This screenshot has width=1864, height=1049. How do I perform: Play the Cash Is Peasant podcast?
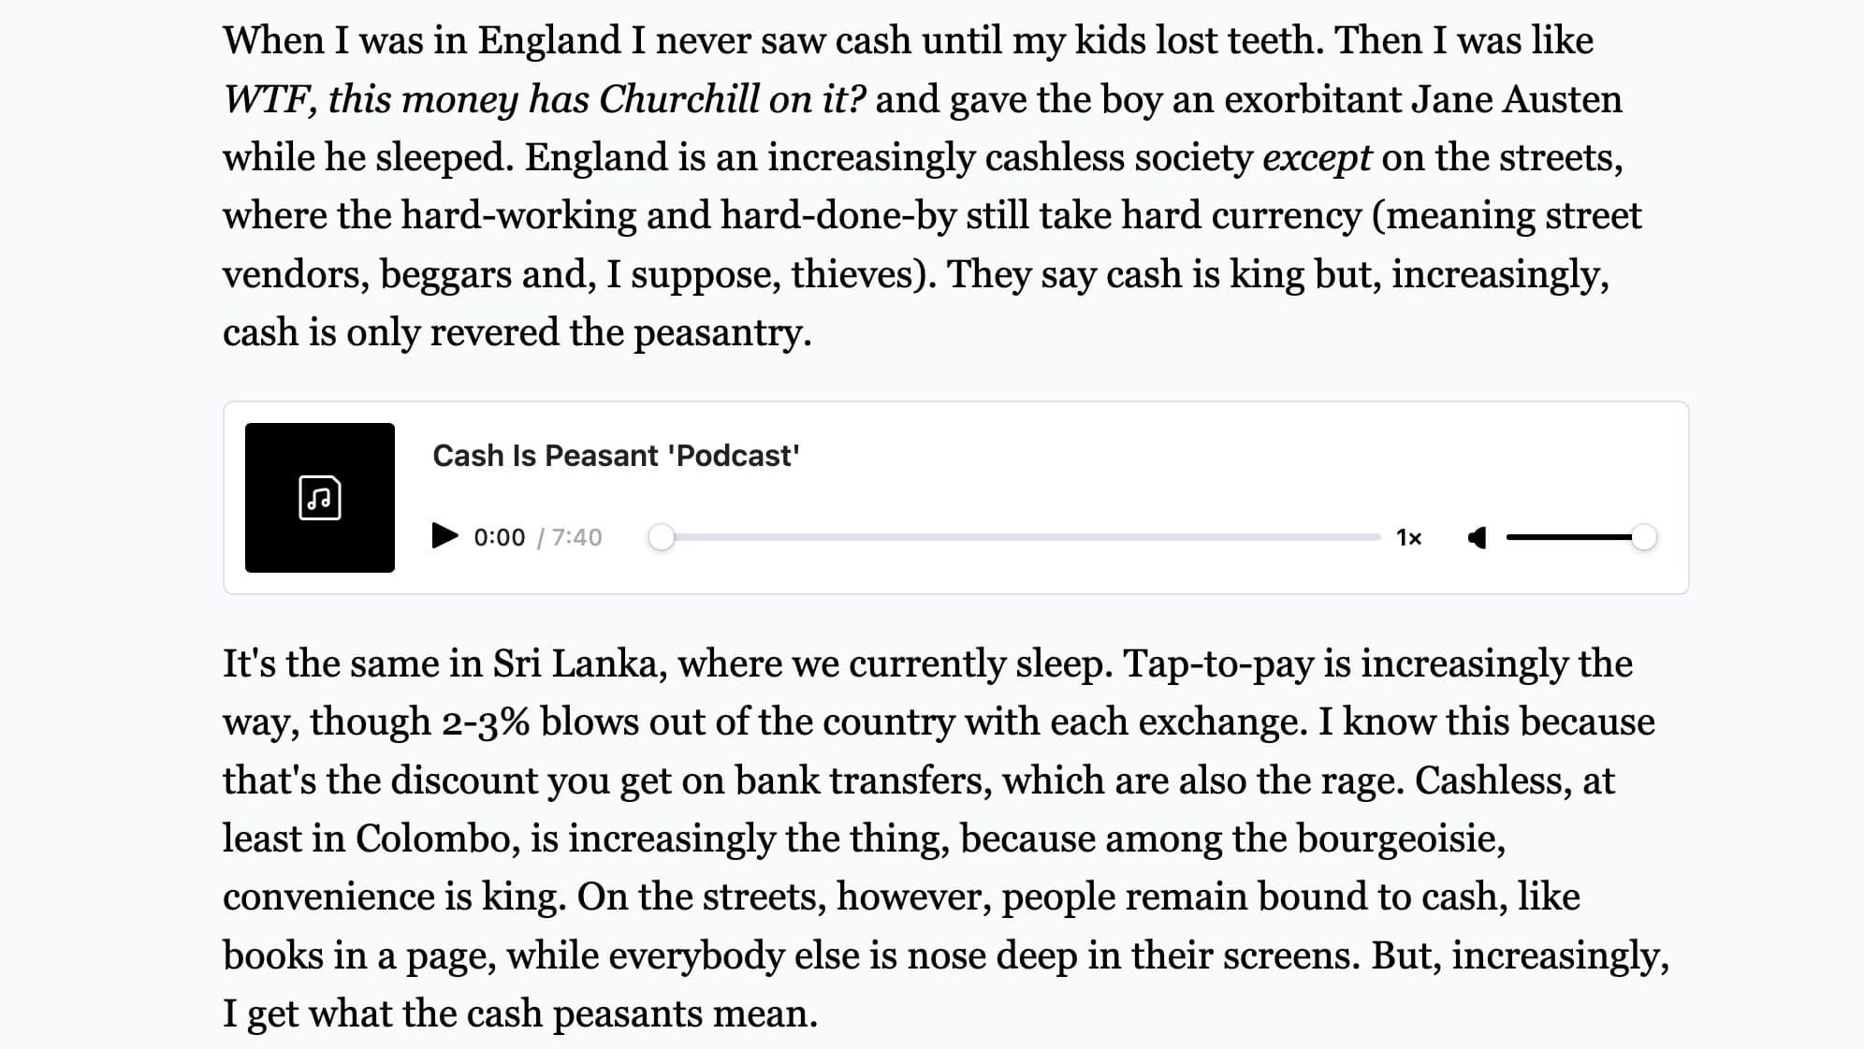pyautogui.click(x=445, y=536)
